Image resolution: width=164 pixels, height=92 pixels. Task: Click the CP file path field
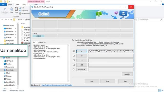point(111,60)
